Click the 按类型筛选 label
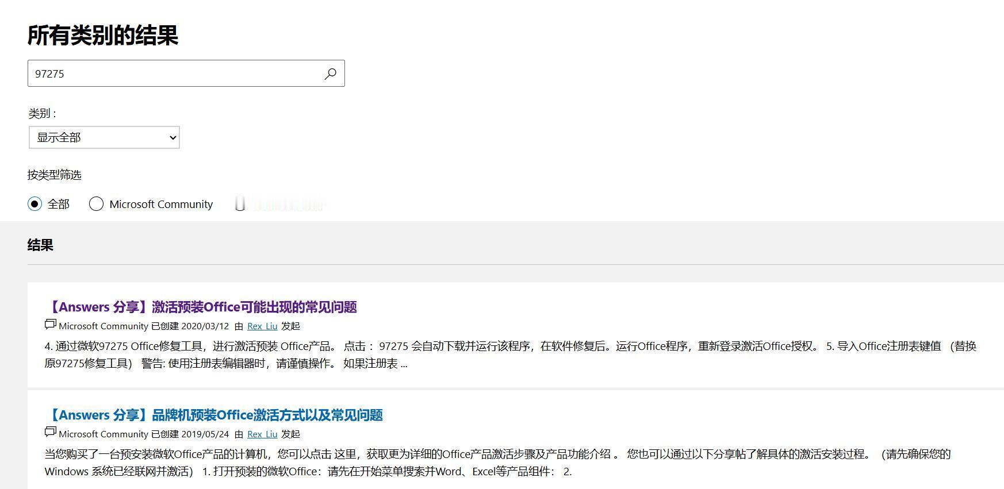Image resolution: width=1004 pixels, height=489 pixels. 55,175
